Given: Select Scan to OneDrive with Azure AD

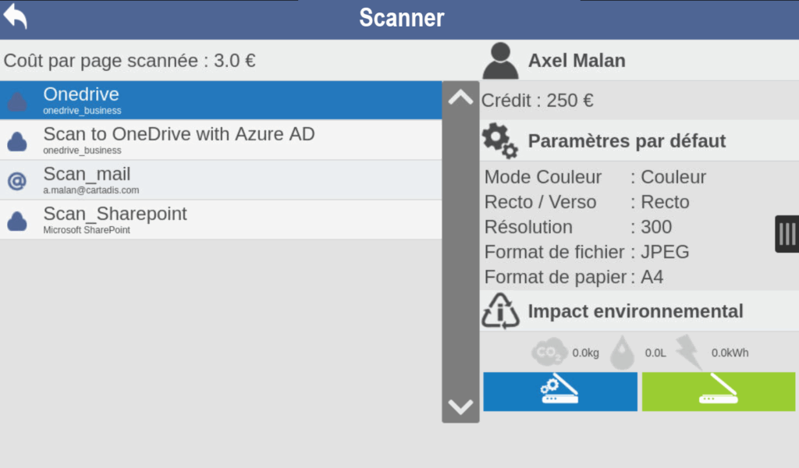Looking at the screenshot, I should (221, 140).
